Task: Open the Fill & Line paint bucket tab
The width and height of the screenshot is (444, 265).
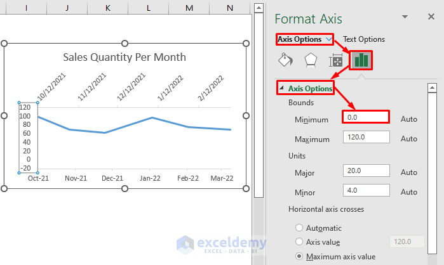Action: click(285, 60)
